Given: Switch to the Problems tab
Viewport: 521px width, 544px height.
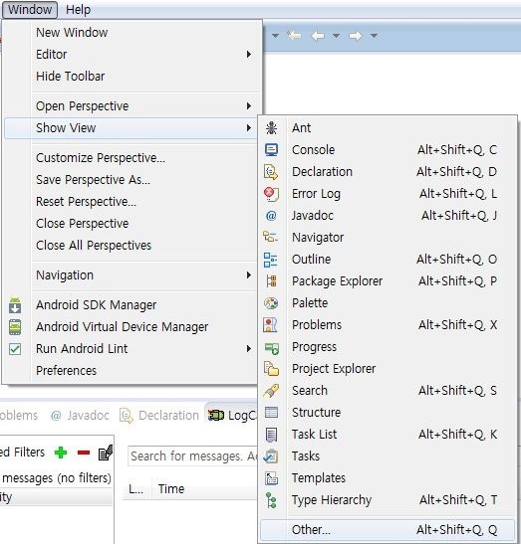Looking at the screenshot, I should coord(19,416).
